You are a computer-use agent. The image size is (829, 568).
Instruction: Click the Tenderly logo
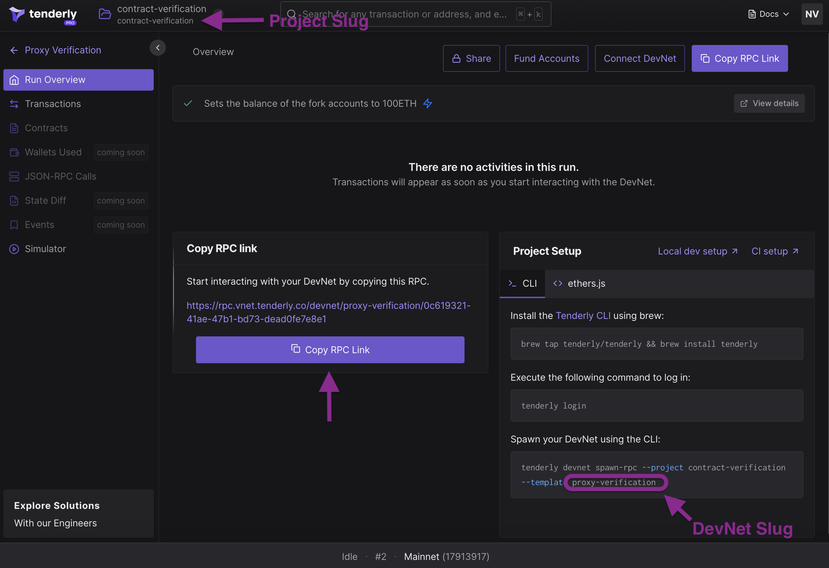click(42, 15)
